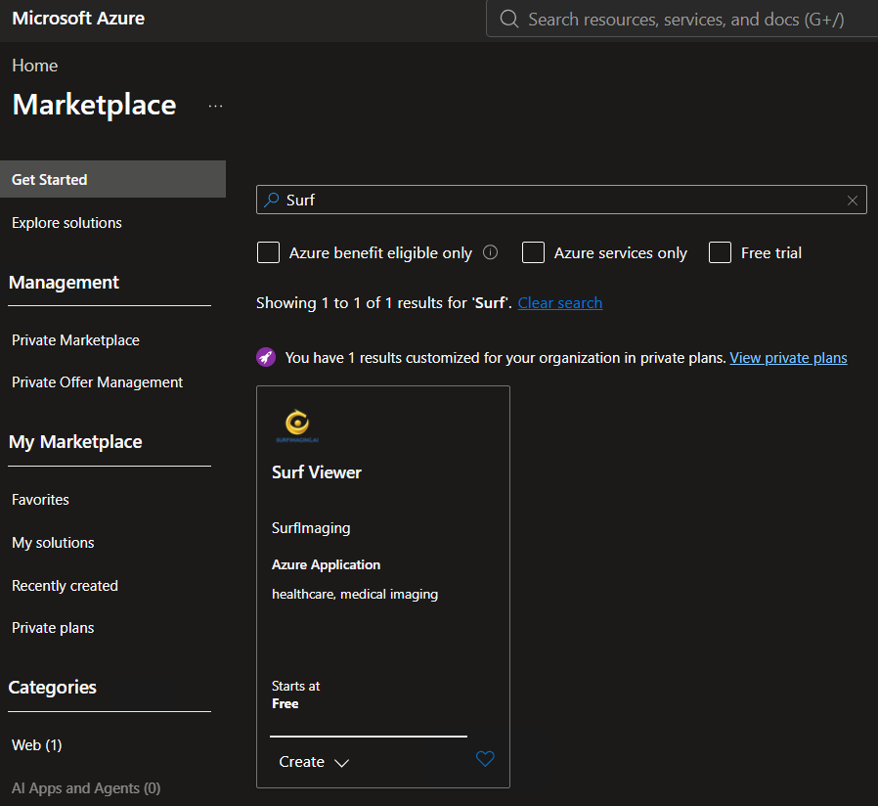Click the Showing 1 to 1 results text
878x806 pixels.
[x=384, y=303]
